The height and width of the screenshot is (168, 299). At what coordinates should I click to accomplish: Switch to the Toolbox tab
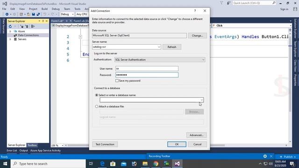pyautogui.click(x=32, y=145)
